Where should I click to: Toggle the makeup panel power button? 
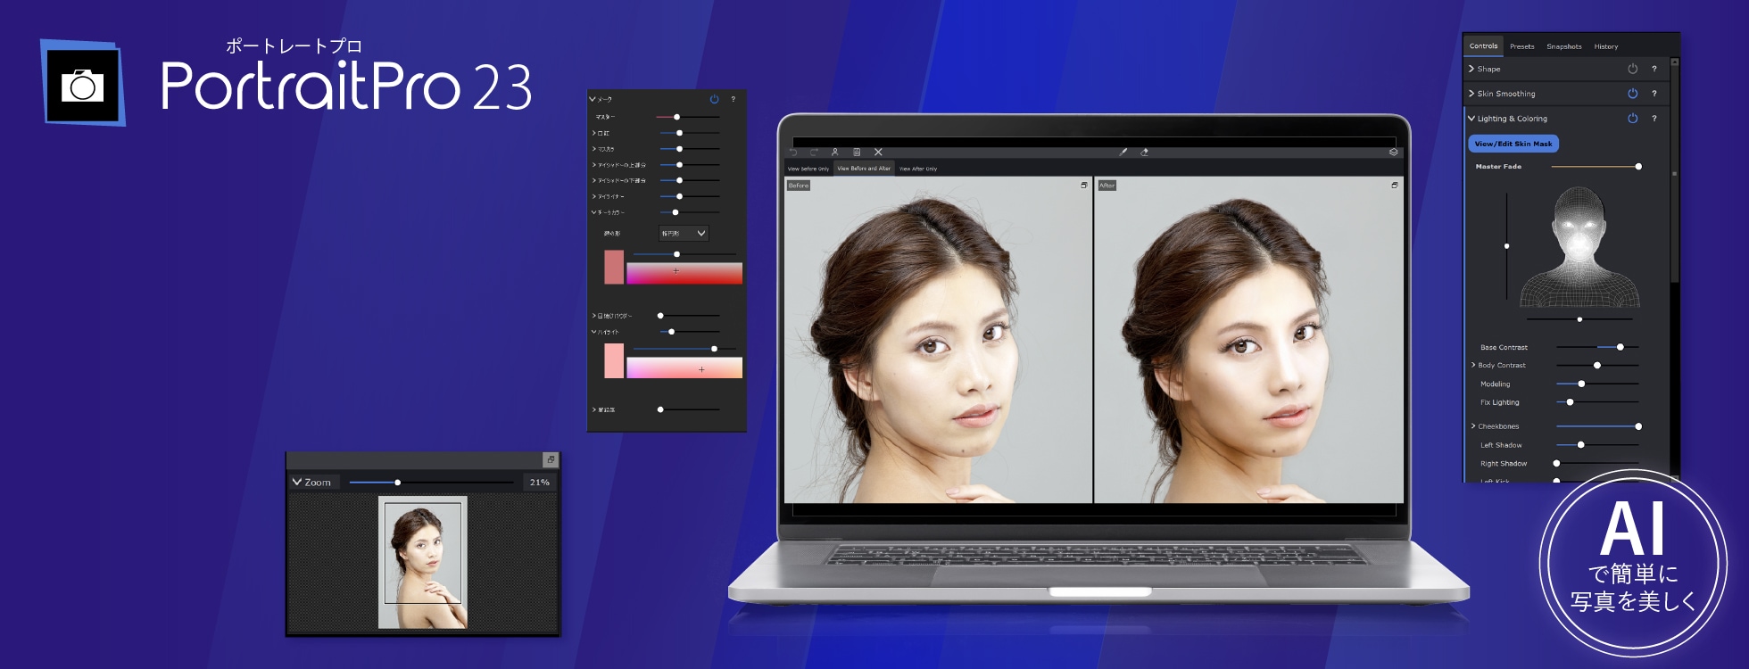click(714, 99)
